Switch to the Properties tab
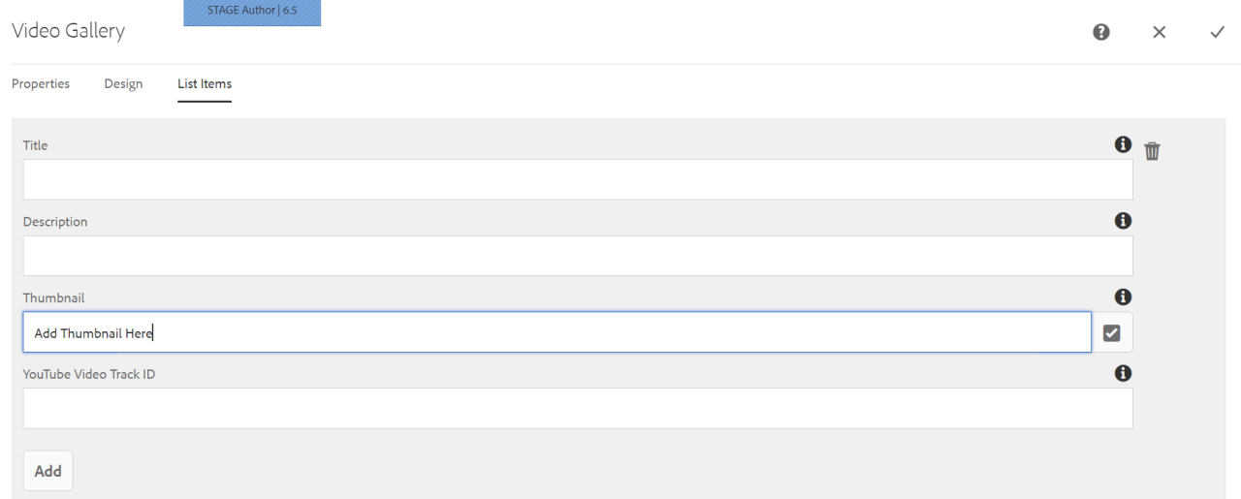Screen dimensions: 1241x499 coord(41,83)
